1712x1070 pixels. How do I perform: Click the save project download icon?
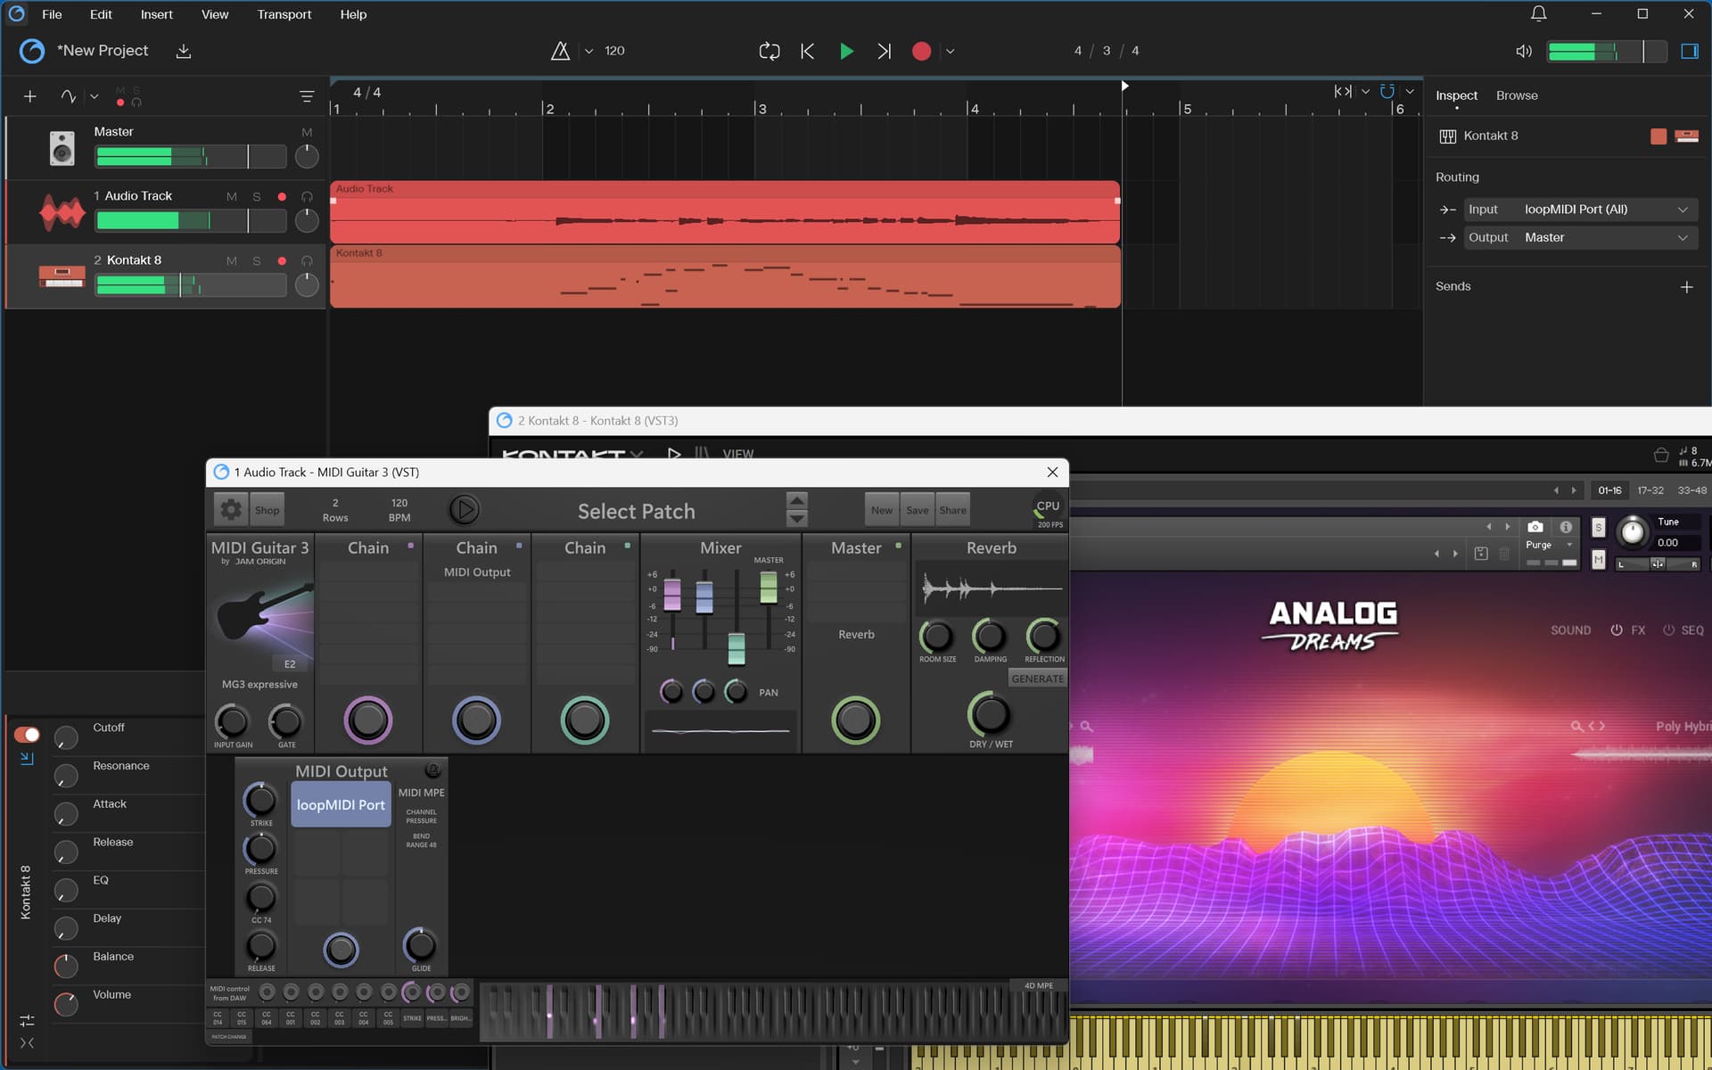click(x=184, y=51)
